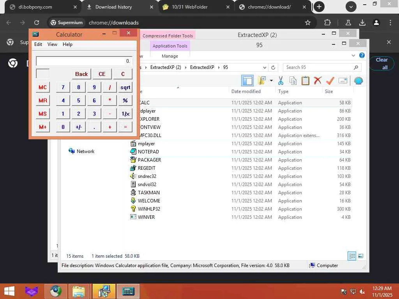The width and height of the screenshot is (399, 299).
Task: Click Clear all downloads button
Action: tap(382, 63)
